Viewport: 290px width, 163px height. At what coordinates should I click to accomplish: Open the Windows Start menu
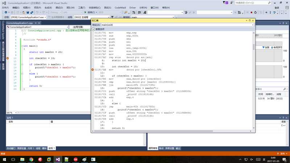click(x=4, y=159)
